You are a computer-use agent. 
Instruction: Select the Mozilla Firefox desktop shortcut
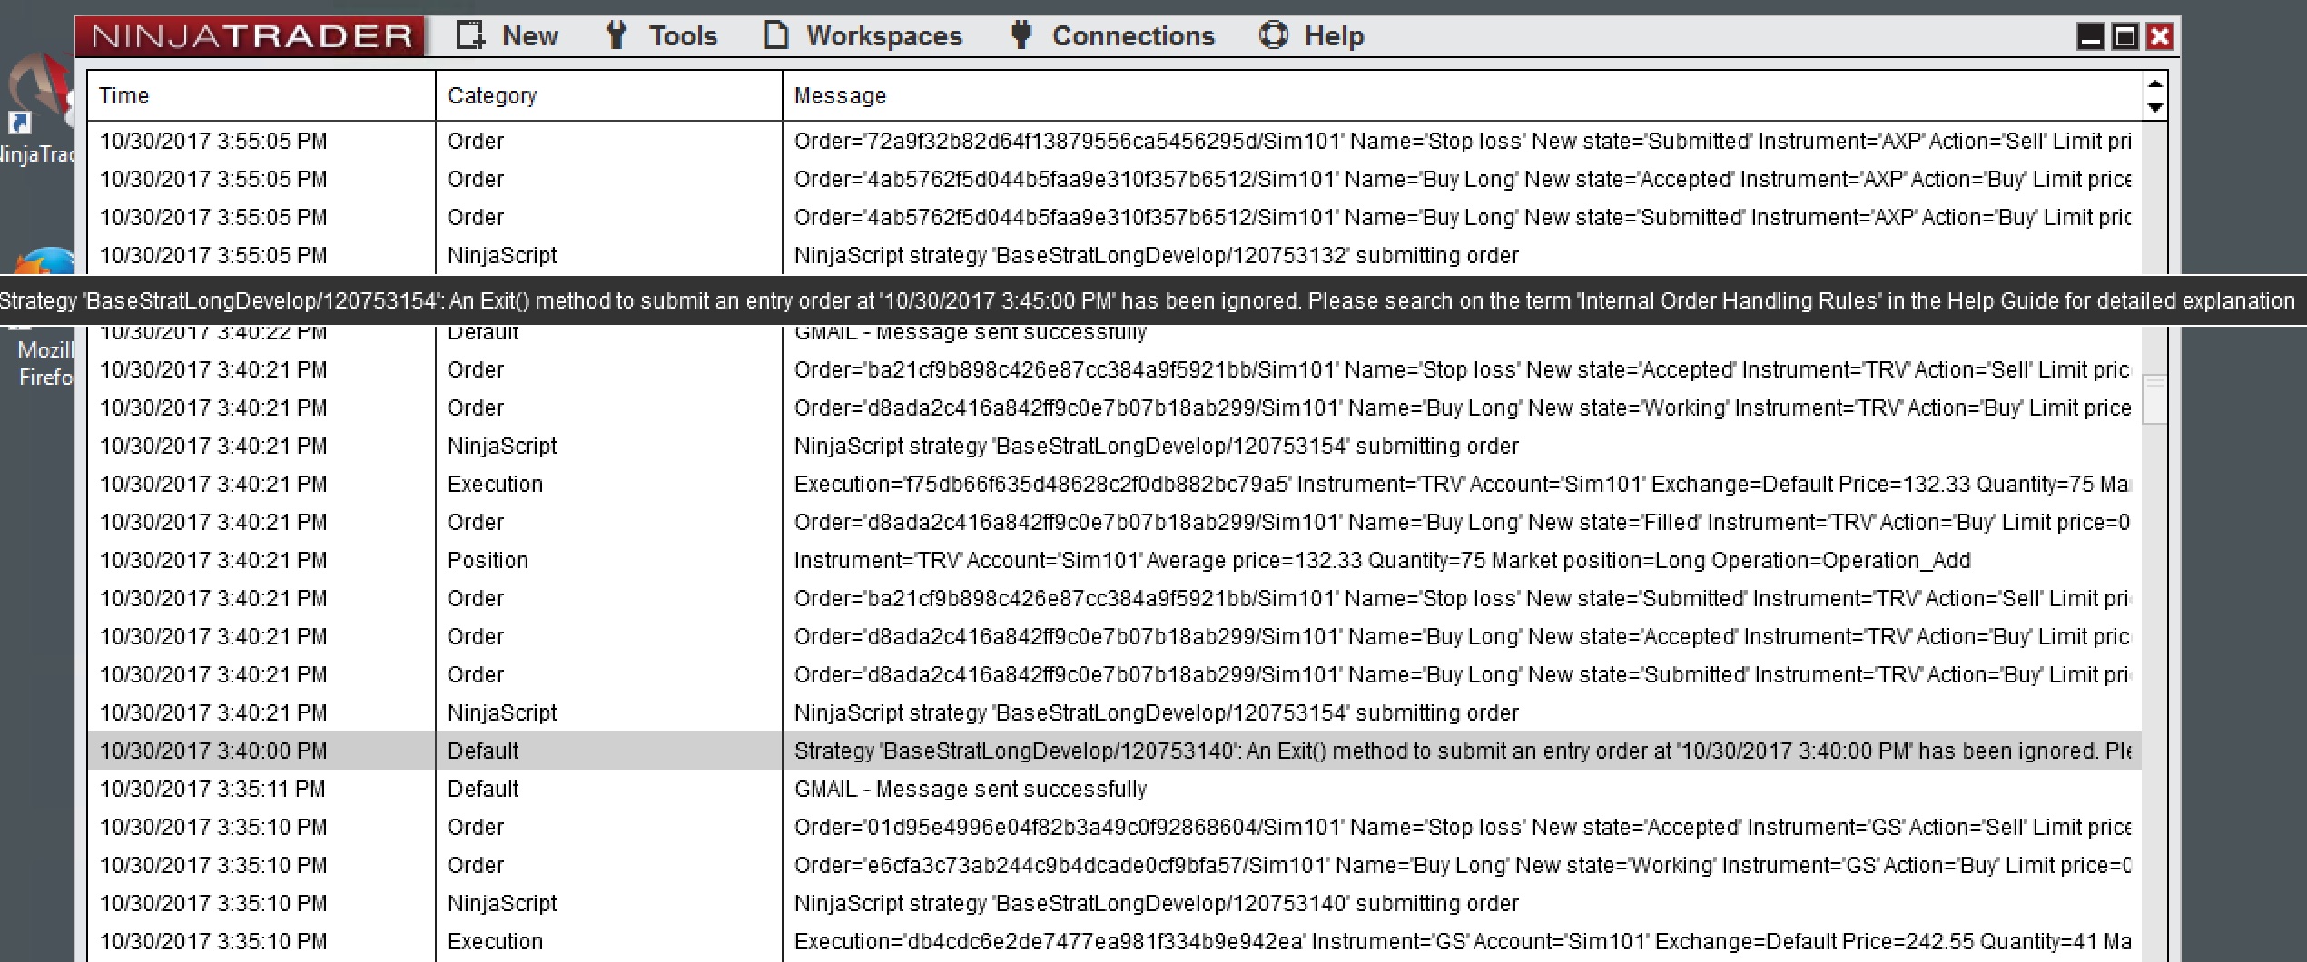(41, 318)
